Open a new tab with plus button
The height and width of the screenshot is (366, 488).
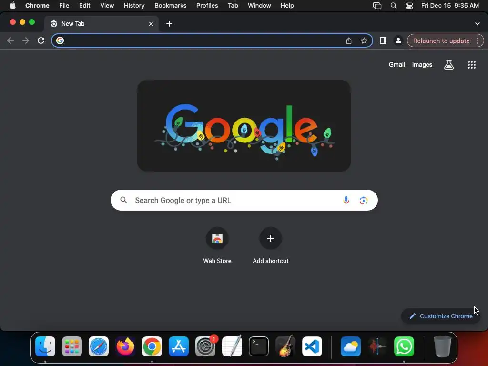point(169,24)
